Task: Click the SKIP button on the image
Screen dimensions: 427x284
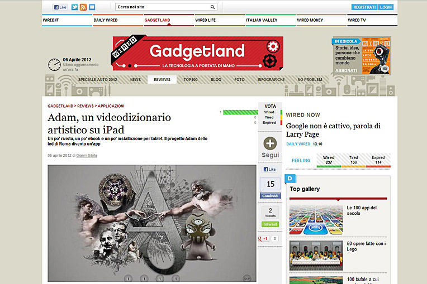Action: point(246,278)
